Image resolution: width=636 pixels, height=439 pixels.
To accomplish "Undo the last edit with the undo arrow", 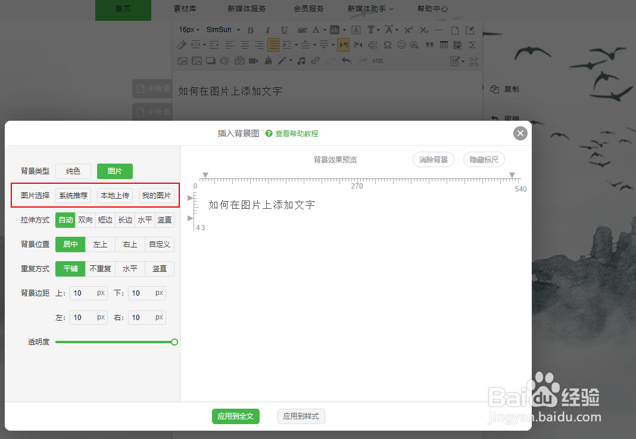I will coord(347,61).
